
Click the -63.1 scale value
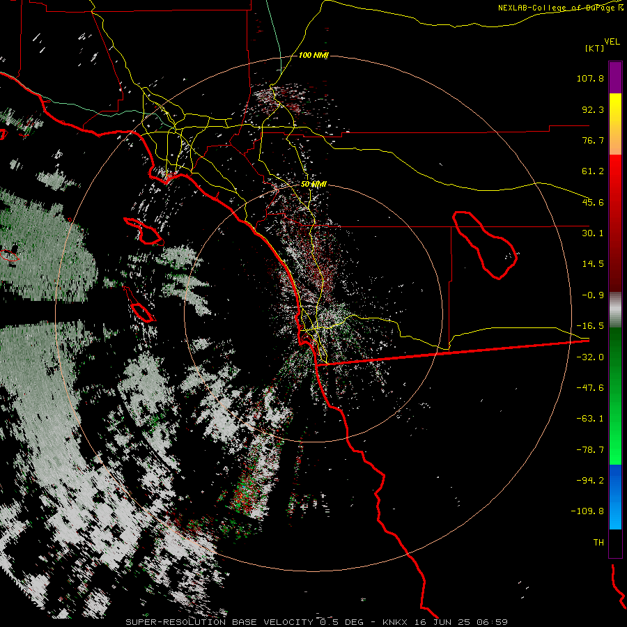(590, 419)
